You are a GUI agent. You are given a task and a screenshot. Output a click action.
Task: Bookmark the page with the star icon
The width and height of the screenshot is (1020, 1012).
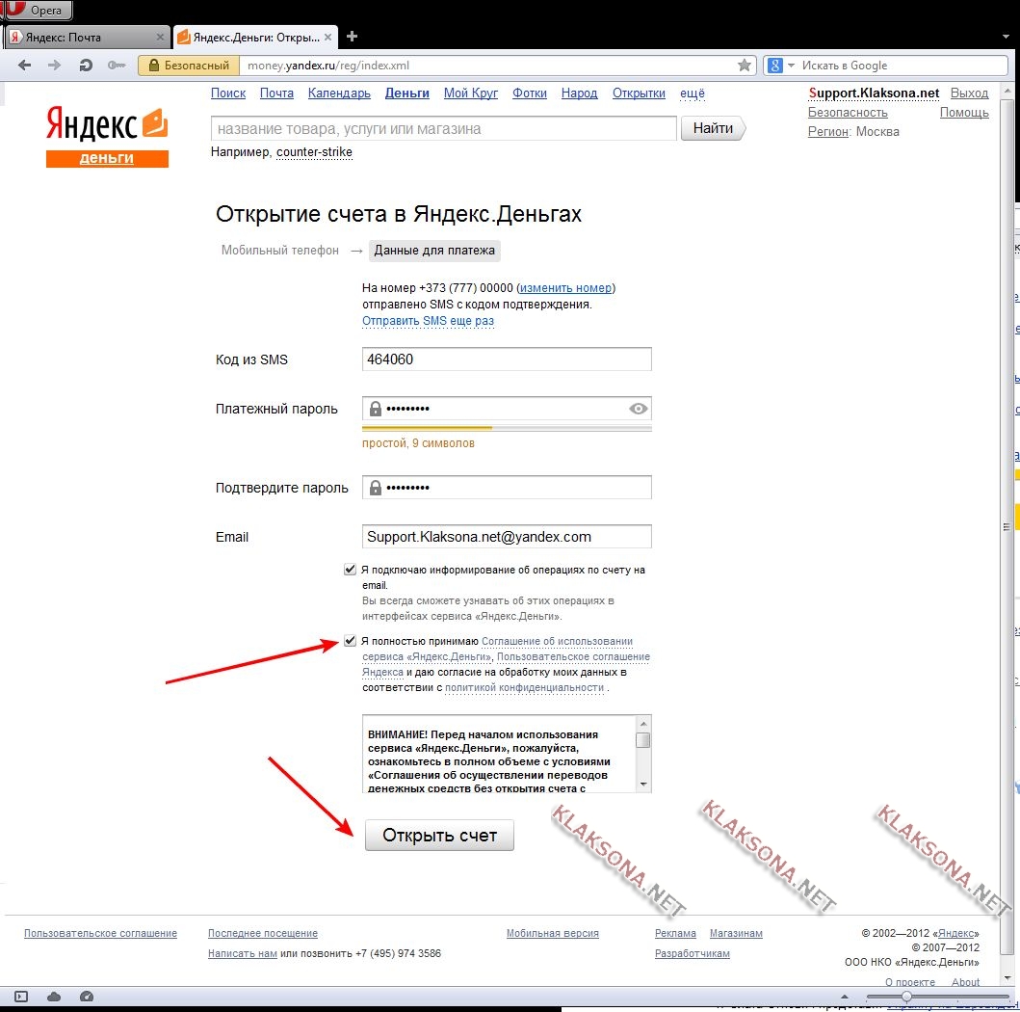coord(745,66)
